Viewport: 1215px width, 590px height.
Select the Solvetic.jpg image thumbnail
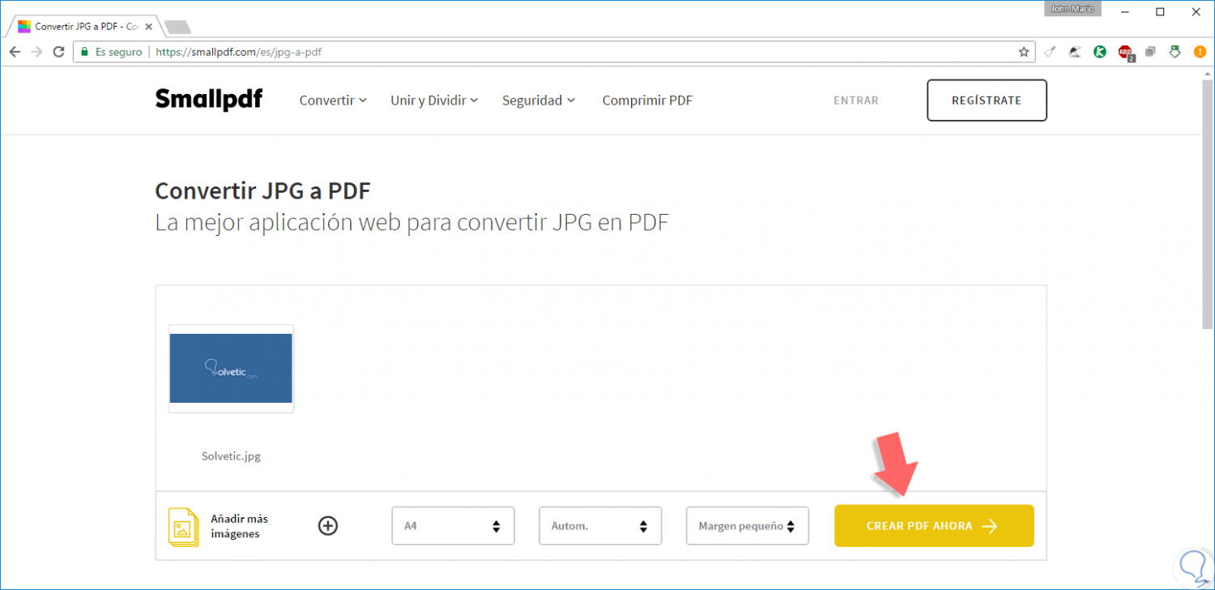click(x=231, y=369)
